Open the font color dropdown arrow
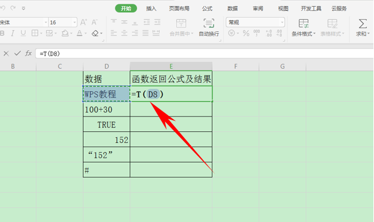 [85, 33]
